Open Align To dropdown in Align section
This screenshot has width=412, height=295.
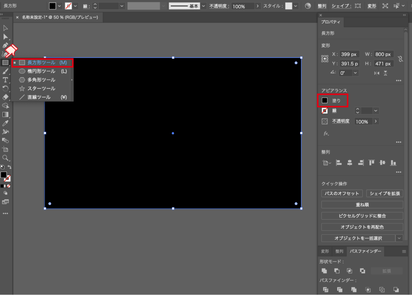pos(326,163)
